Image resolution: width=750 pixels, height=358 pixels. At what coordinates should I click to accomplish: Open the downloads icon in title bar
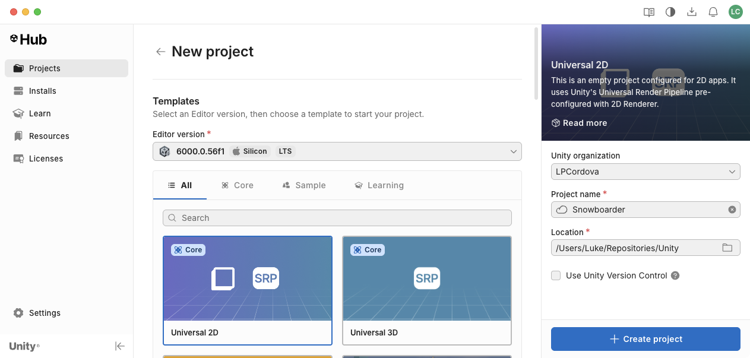(x=692, y=12)
